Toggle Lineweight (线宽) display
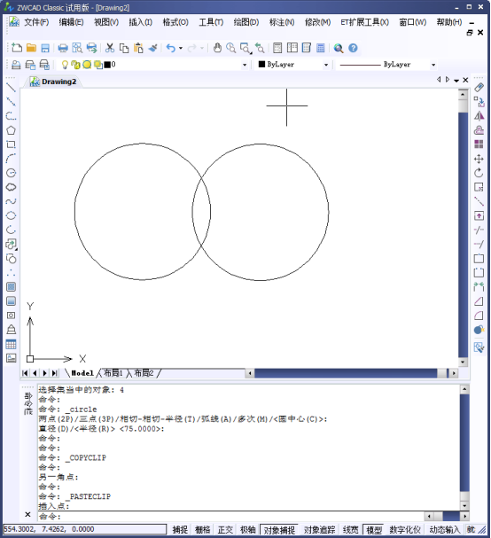Screen dimensions: 491x538 [x=351, y=529]
